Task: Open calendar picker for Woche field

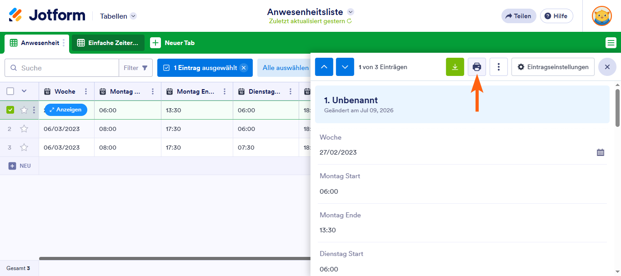Action: point(601,152)
